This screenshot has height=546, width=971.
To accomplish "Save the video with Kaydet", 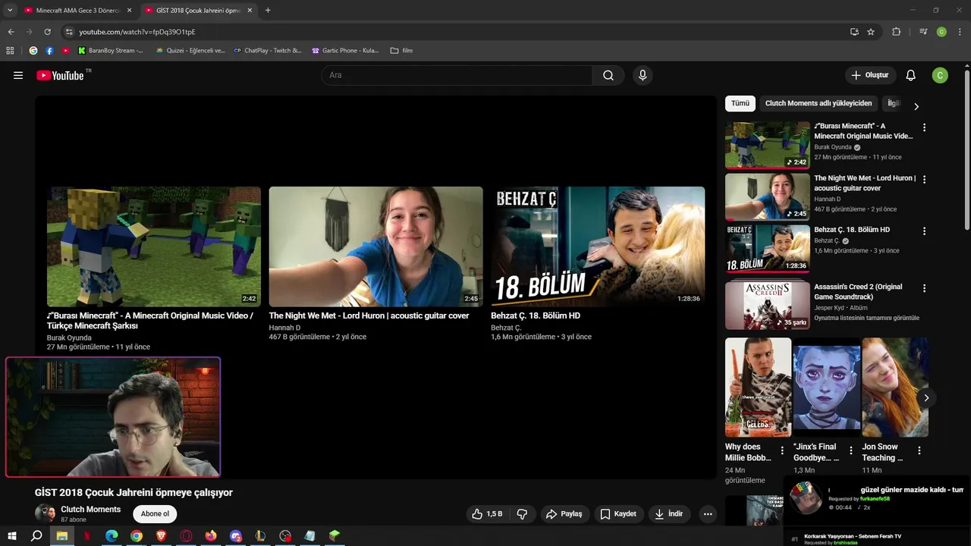I will pos(618,513).
